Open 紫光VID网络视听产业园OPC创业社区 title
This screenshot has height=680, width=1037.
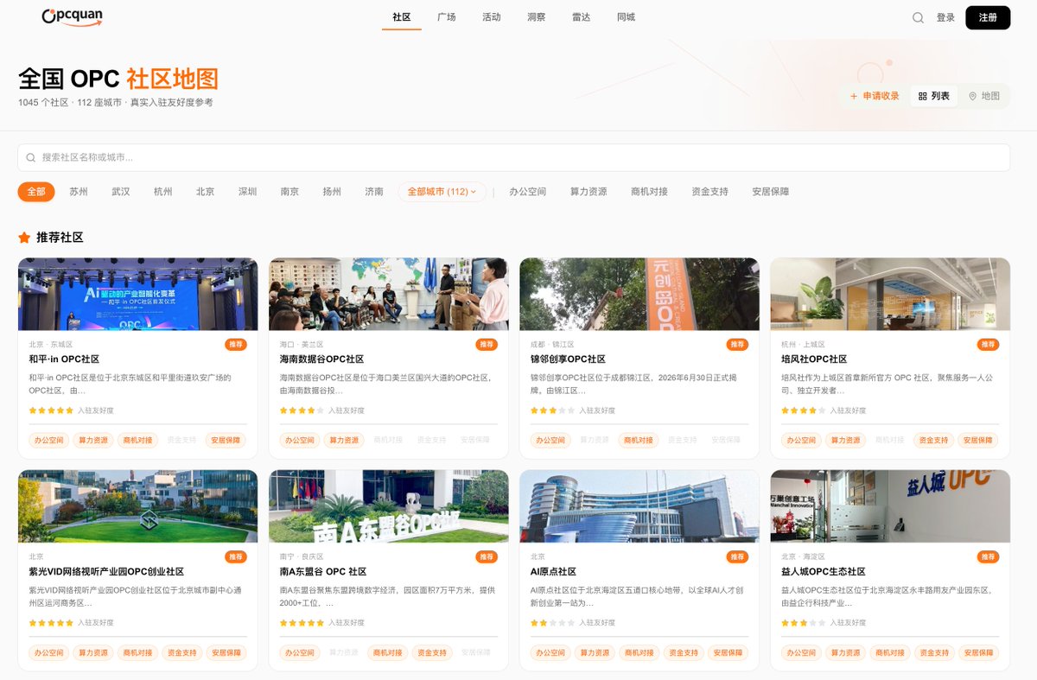tap(106, 572)
